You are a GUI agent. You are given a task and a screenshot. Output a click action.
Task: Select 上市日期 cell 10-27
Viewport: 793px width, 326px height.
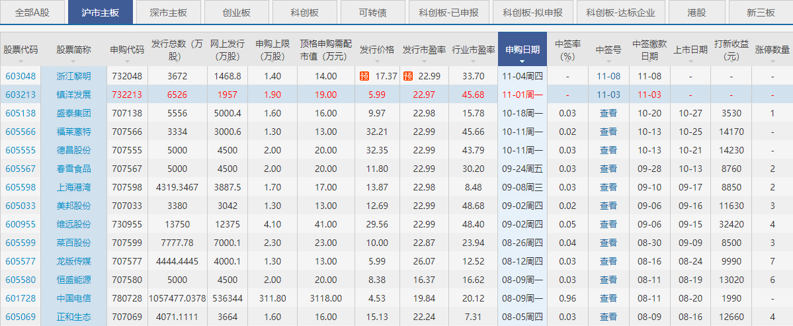click(x=690, y=113)
